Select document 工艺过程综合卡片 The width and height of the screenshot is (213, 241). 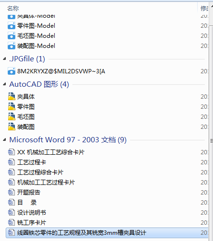[40, 172]
